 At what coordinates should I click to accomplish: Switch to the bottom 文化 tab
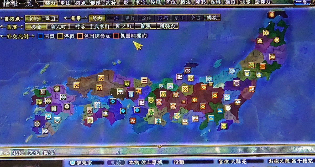(34, 153)
